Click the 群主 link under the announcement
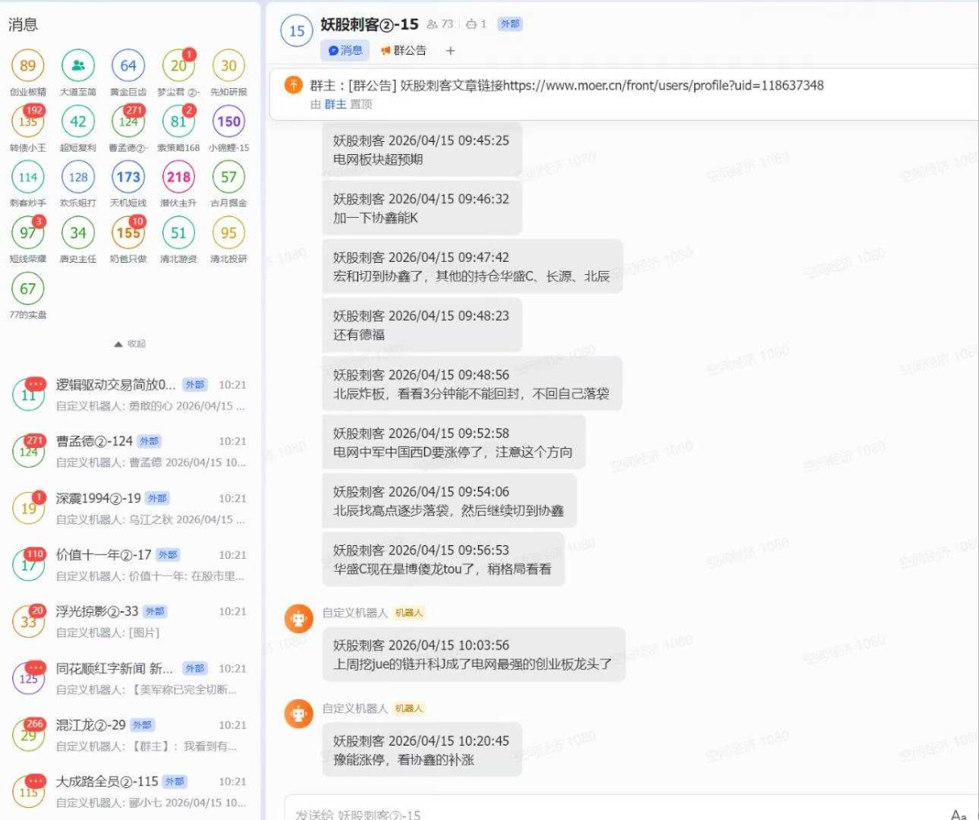 tap(335, 104)
